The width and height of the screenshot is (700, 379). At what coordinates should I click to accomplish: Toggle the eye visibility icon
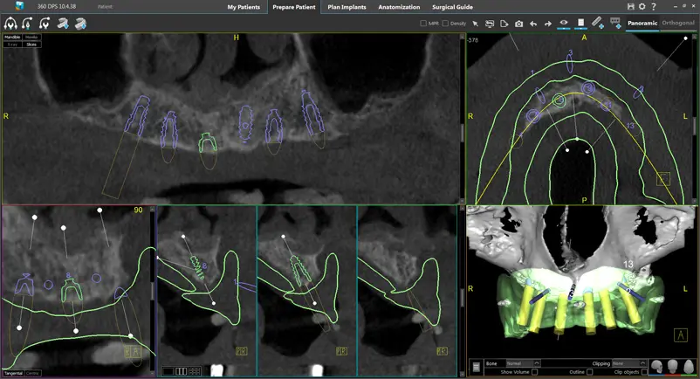pos(564,23)
